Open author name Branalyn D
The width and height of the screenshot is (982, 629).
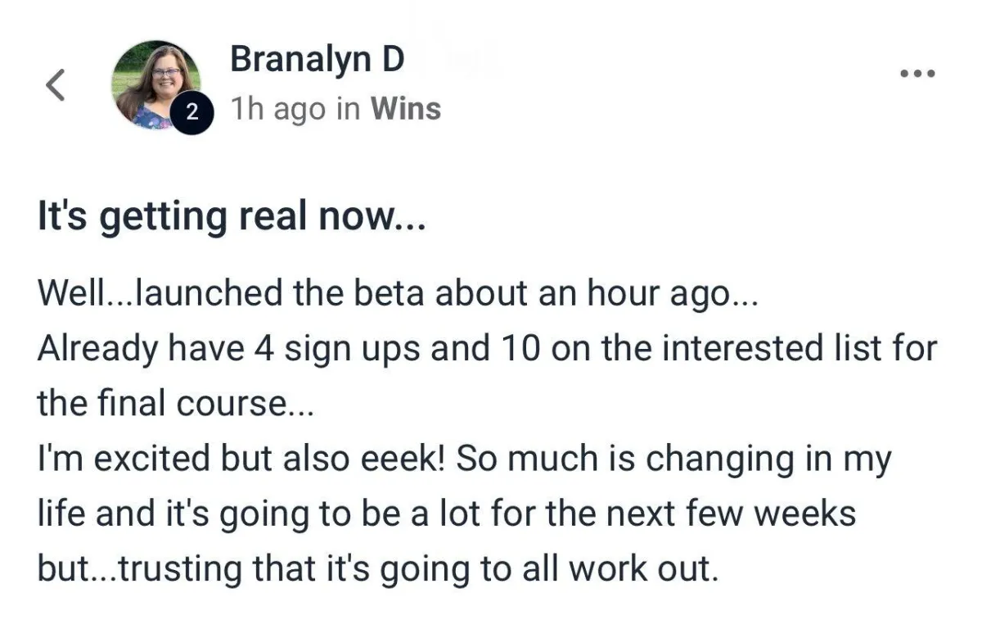318,61
